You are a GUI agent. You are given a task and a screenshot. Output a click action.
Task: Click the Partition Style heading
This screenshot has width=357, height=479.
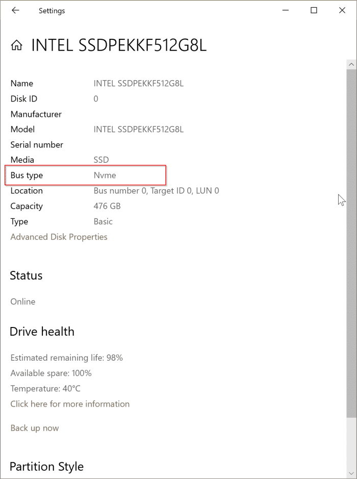[x=46, y=467]
